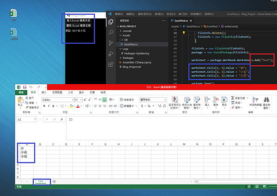
Task: Click the Format as Table icon
Action: tap(187, 100)
